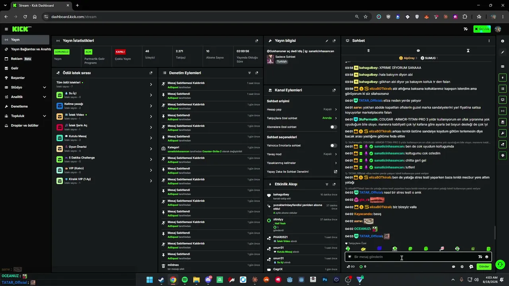The image size is (509, 286).
Task: Open Droplar ve ödüller sidebar item
Action: pyautogui.click(x=25, y=126)
